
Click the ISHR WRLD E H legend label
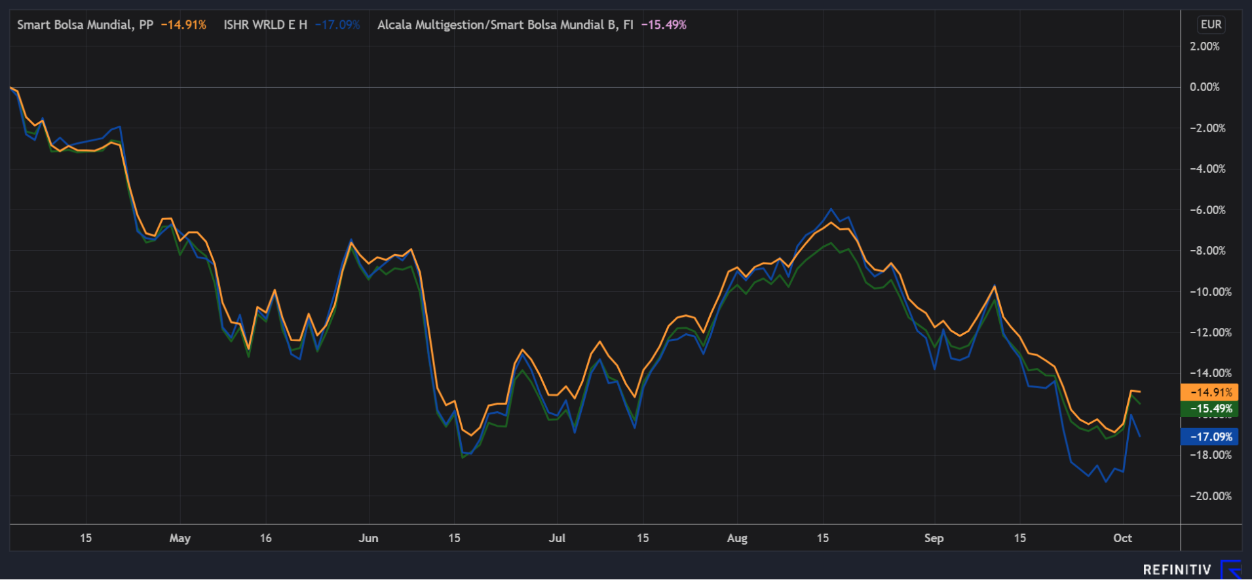tap(265, 25)
